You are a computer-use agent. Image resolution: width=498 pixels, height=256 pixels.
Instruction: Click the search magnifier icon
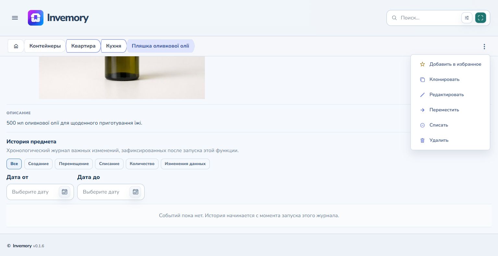(394, 18)
